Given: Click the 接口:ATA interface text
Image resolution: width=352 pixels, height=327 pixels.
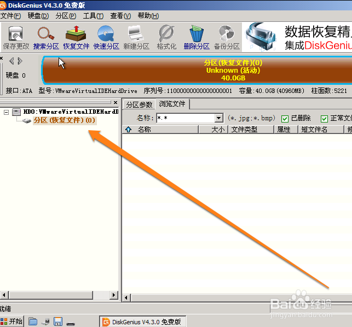Looking at the screenshot, I should coord(19,91).
